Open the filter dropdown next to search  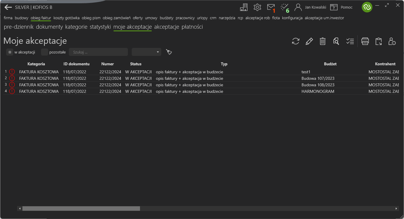point(146,52)
